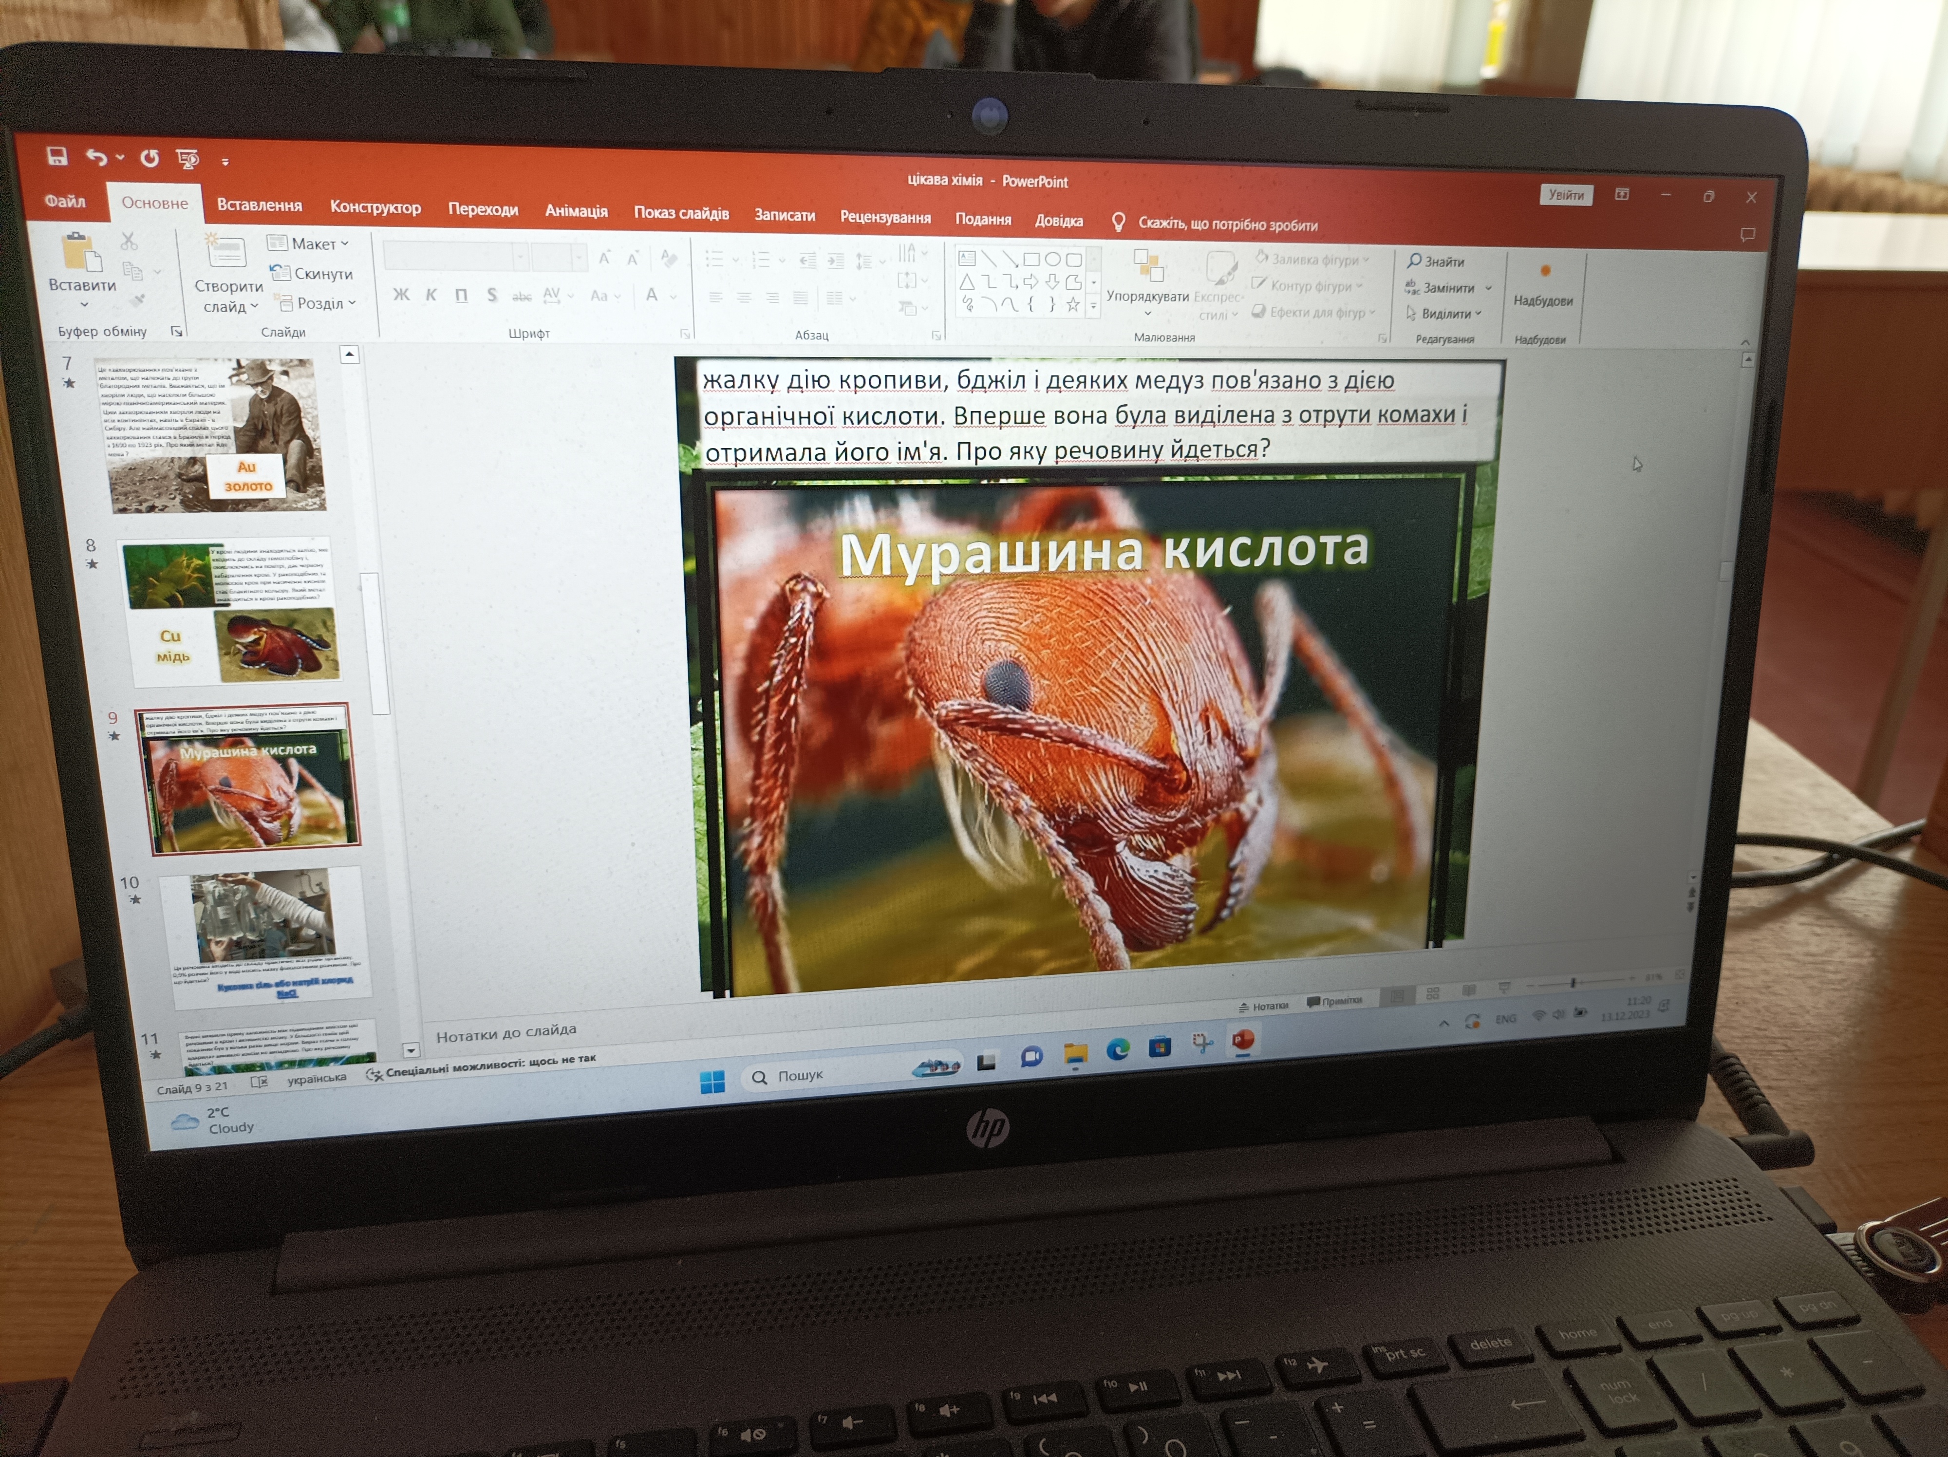
Task: Open PowerPoint from the Windows taskbar
Action: coord(1243,1041)
